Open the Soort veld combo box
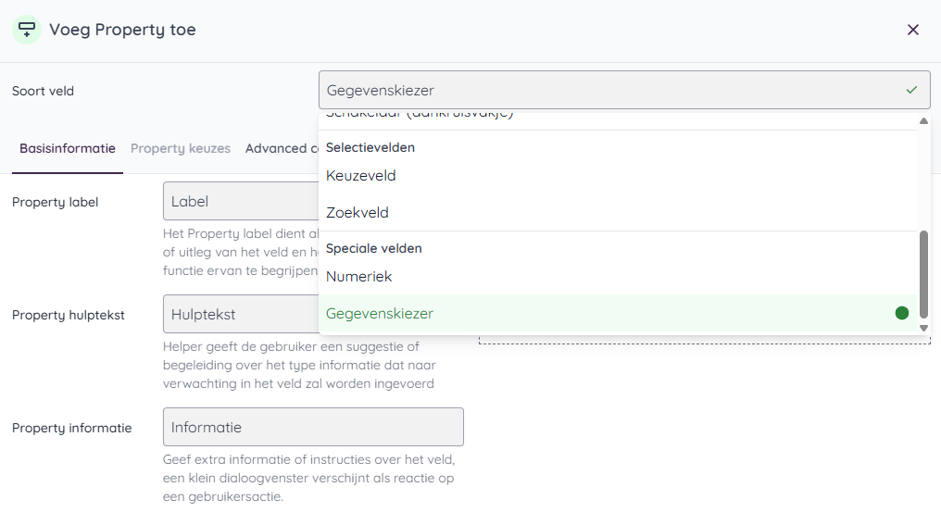The height and width of the screenshot is (512, 941). [624, 90]
